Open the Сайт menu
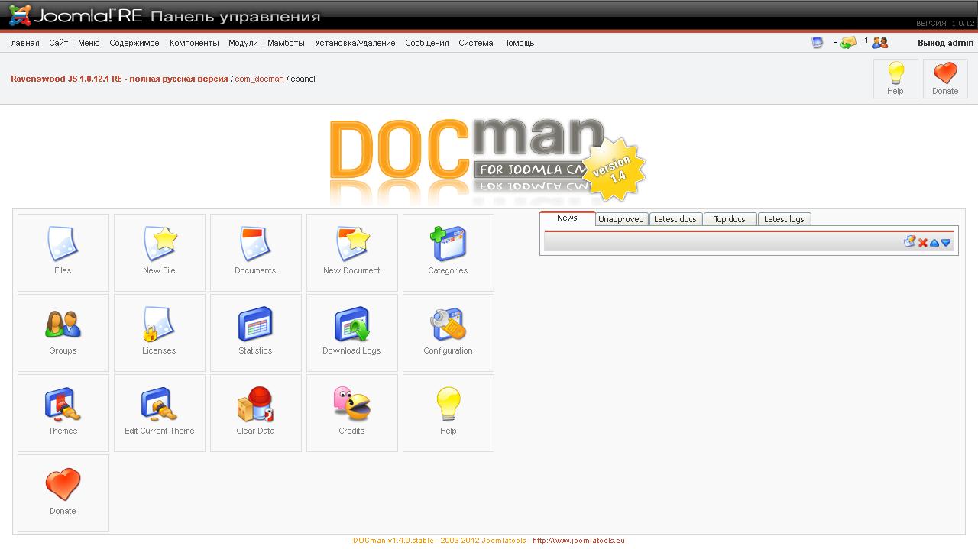 tap(59, 43)
